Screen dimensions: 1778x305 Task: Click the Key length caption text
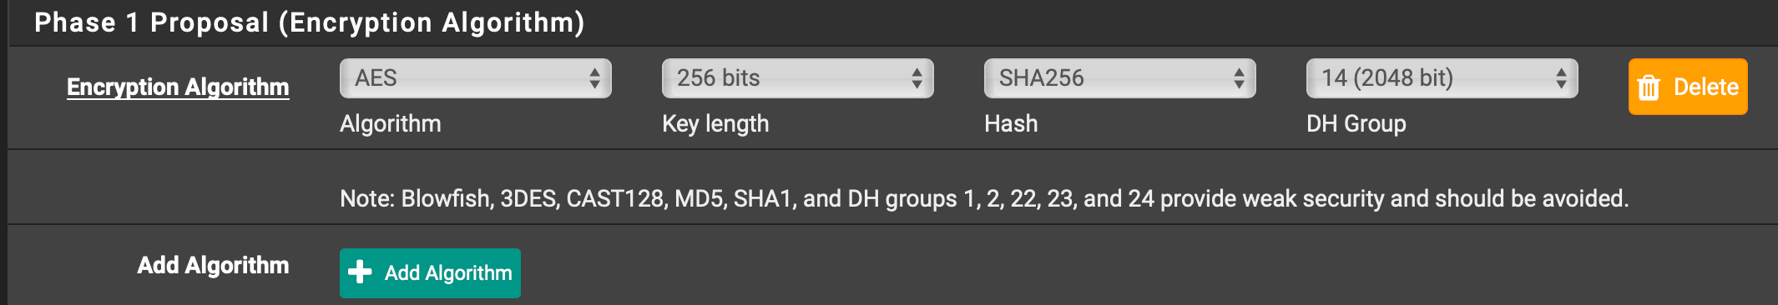[x=715, y=123]
